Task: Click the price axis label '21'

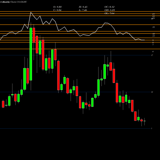Action: coord(154,14)
